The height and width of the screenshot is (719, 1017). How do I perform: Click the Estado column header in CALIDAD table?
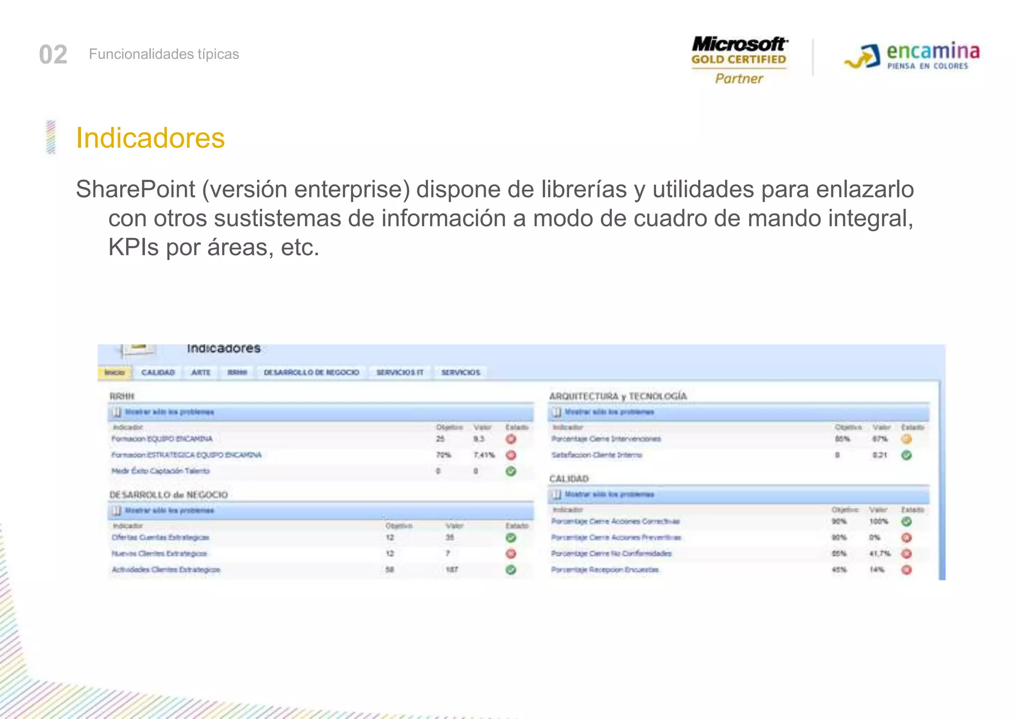(913, 509)
